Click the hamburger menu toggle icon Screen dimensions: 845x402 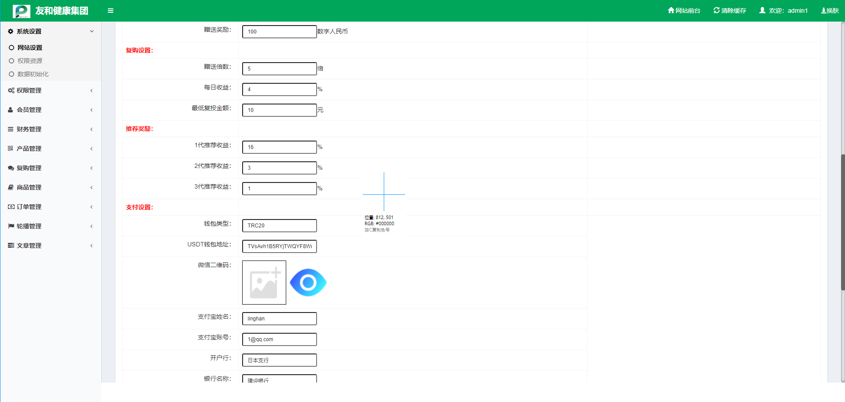point(111,11)
